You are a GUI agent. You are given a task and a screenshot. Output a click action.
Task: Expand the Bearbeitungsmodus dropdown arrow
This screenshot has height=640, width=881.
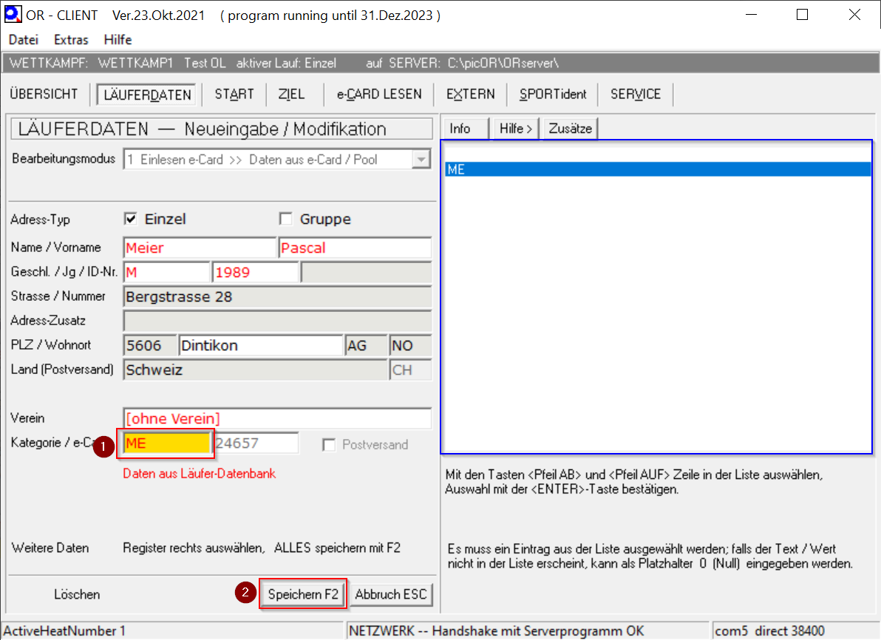click(421, 160)
